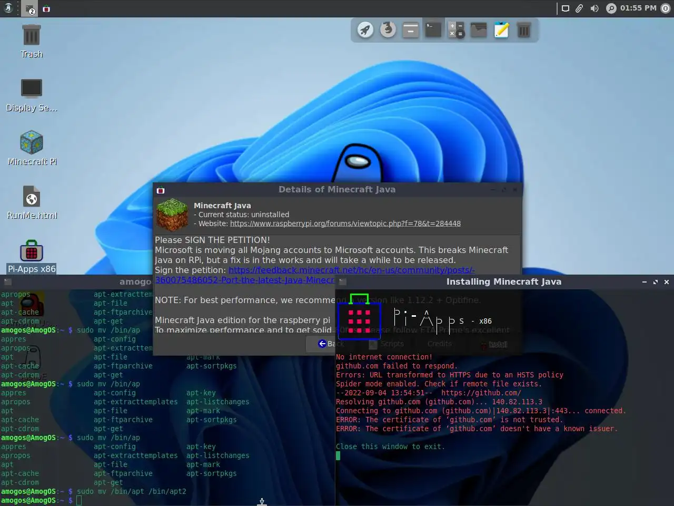Click the 'No internet connection!' line
The image size is (674, 506).
pos(384,357)
